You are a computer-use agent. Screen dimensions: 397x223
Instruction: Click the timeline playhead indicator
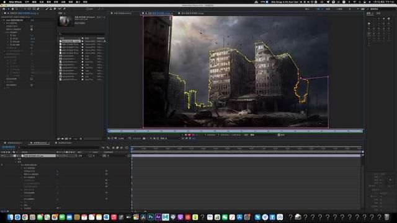pyautogui.click(x=132, y=149)
